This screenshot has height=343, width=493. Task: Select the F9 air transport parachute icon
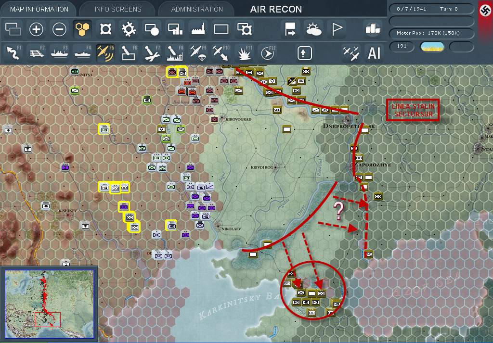pyautogui.click(x=198, y=52)
